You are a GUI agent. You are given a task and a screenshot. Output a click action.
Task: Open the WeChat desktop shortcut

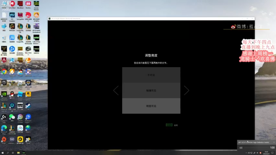(12, 117)
